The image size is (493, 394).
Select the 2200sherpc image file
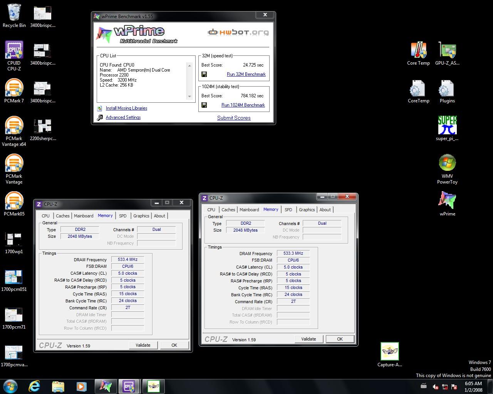[x=43, y=129]
